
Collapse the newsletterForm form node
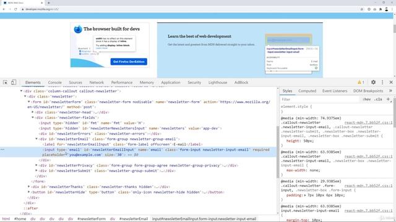click(29, 102)
